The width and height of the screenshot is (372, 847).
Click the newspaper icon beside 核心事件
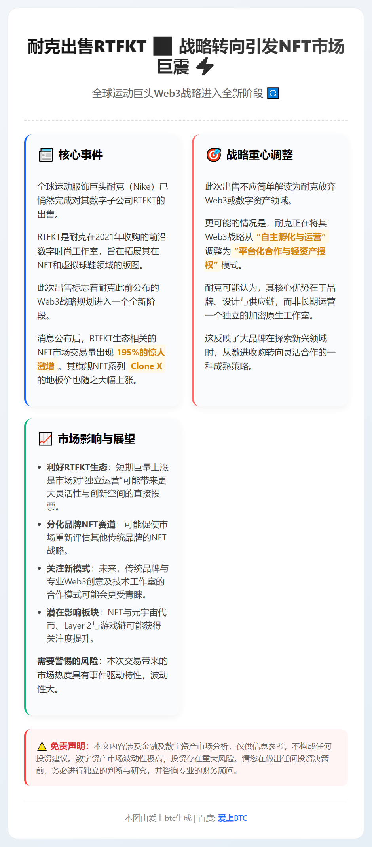pyautogui.click(x=46, y=155)
